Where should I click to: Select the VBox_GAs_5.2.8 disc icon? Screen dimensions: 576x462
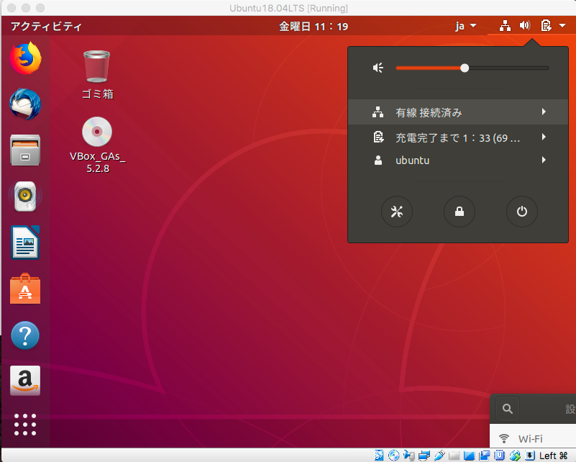97,132
